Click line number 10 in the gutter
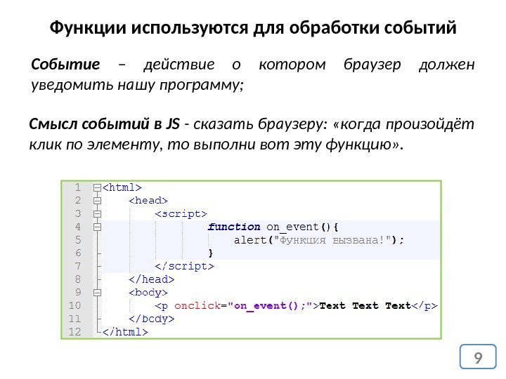This screenshot has width=506, height=379. [74, 305]
